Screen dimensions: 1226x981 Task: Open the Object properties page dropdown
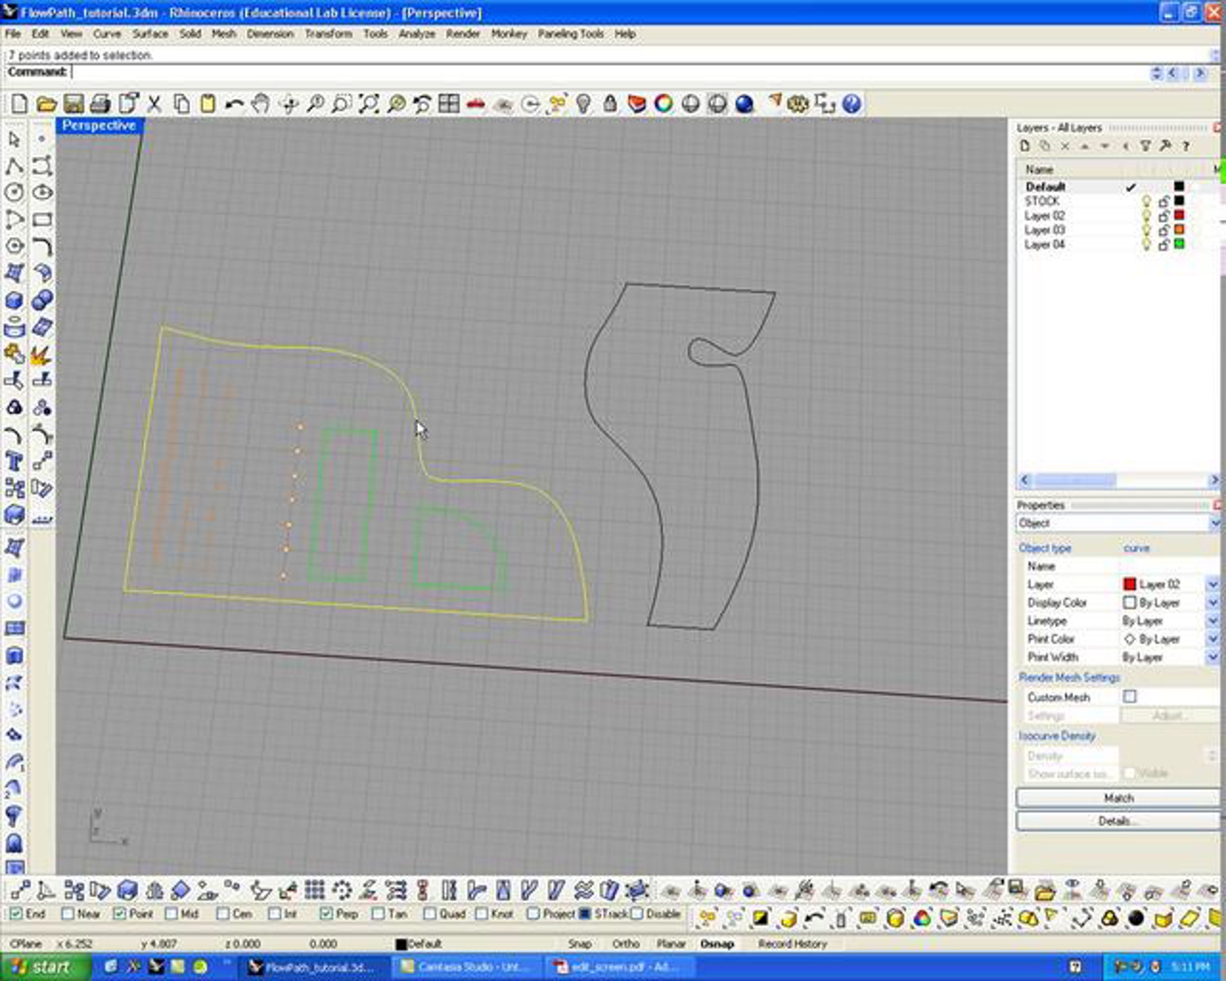click(x=1215, y=523)
